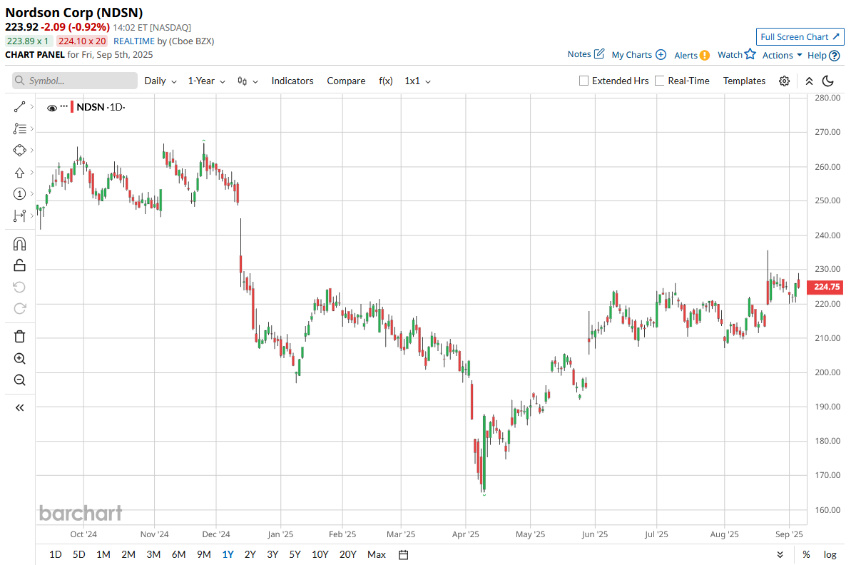This screenshot has width=856, height=565.
Task: Click the NDSN 1D legend label
Action: [x=101, y=108]
